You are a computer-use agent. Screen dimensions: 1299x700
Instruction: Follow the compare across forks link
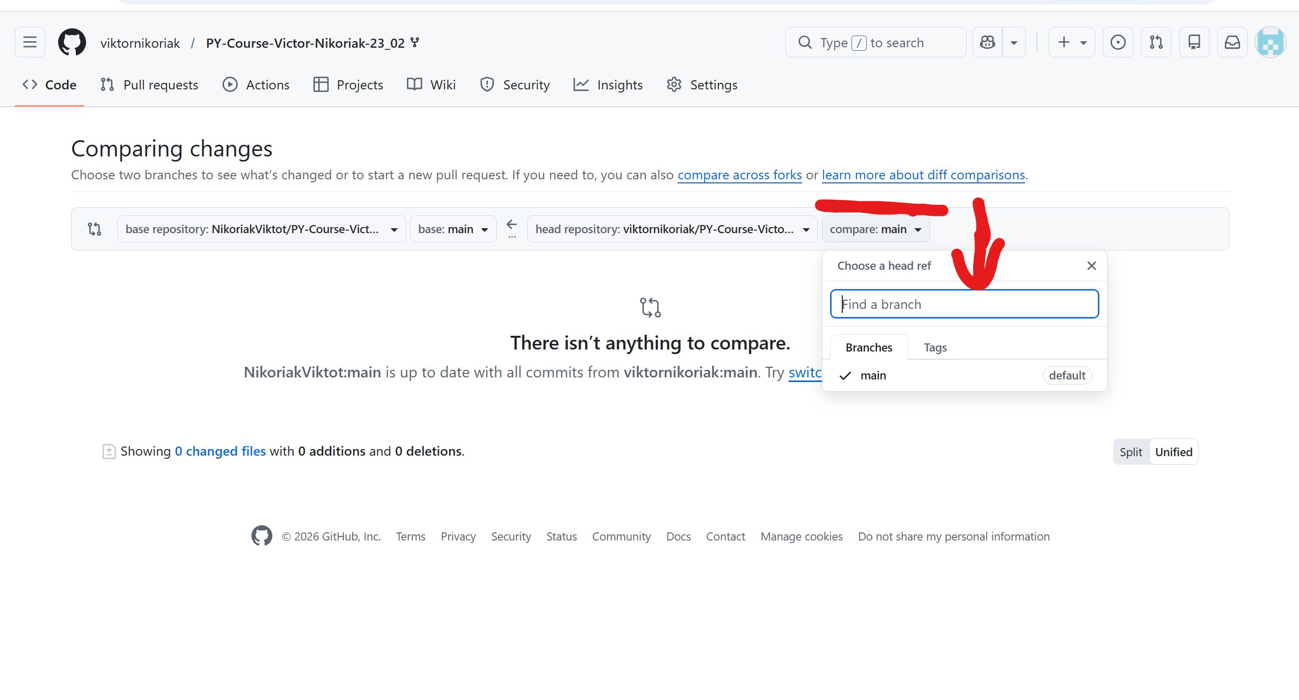[740, 175]
